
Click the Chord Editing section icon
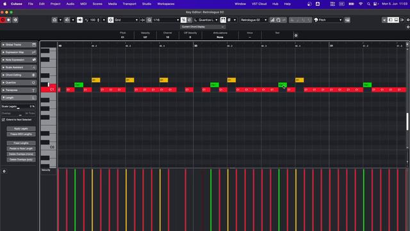pos(34,75)
